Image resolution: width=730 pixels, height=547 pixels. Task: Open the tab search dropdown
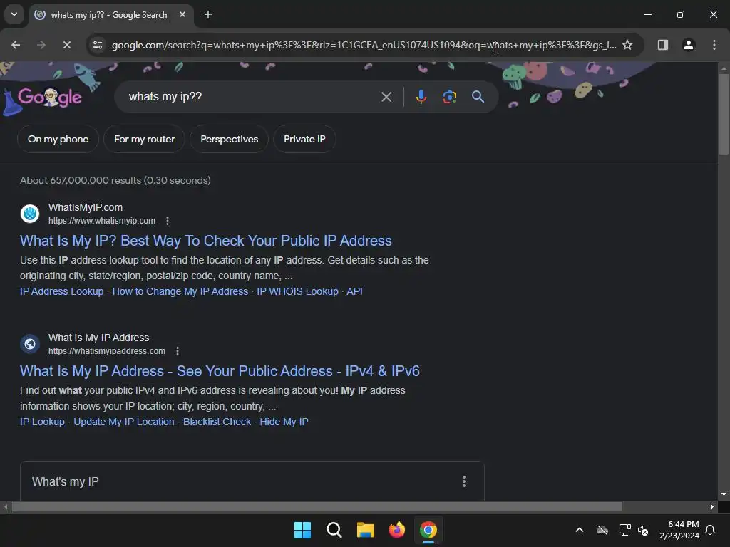14,14
